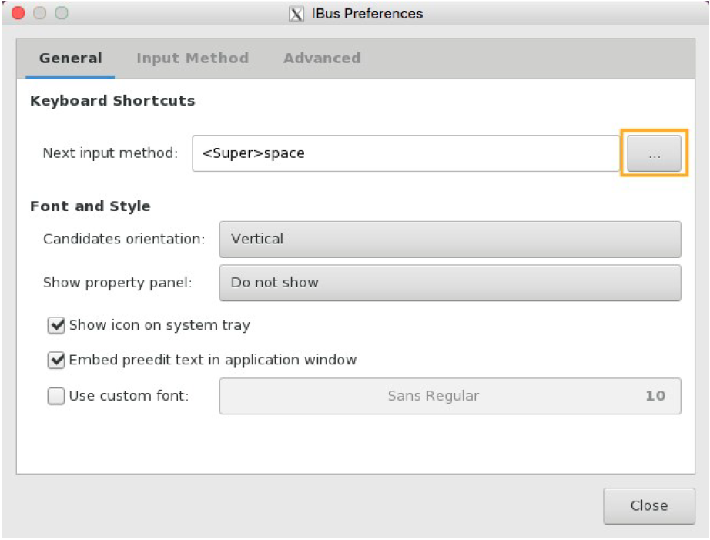The image size is (710, 540).
Task: Click the <Super>space shortcut text field
Action: [406, 153]
